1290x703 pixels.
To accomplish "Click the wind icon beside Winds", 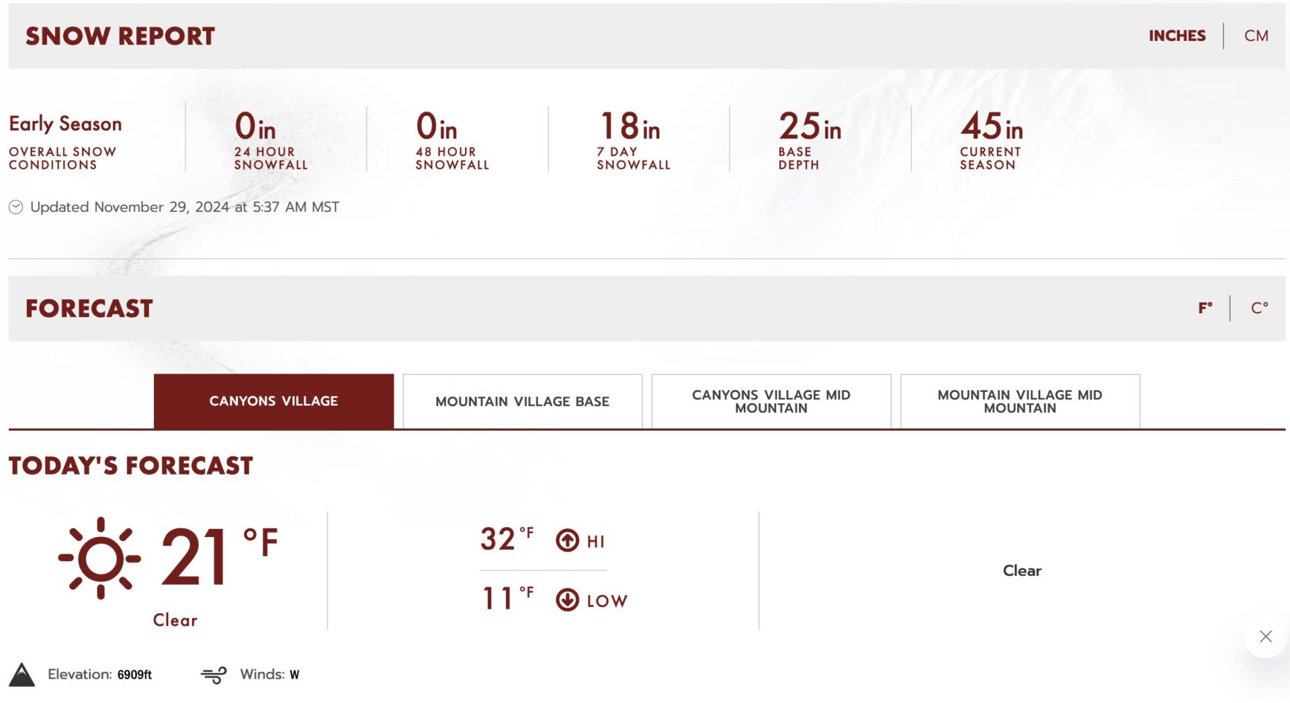I will point(214,675).
